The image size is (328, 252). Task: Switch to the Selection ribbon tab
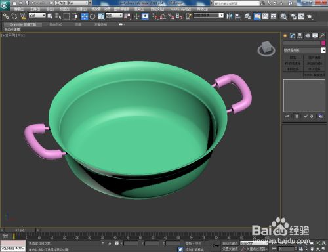tap(78, 24)
